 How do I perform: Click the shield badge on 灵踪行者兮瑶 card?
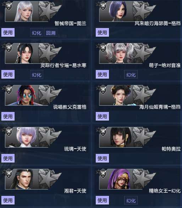coord(9,48)
